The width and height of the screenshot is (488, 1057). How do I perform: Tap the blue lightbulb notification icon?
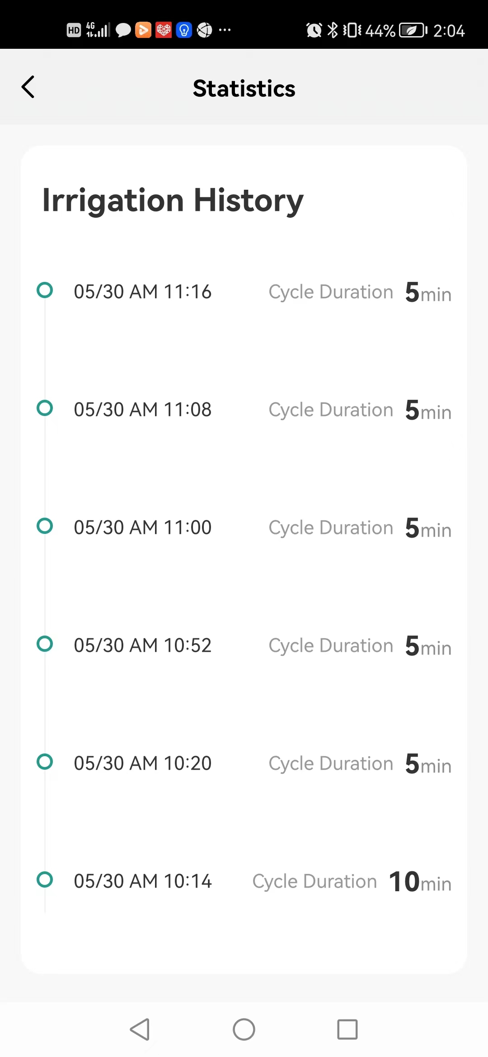(x=184, y=30)
